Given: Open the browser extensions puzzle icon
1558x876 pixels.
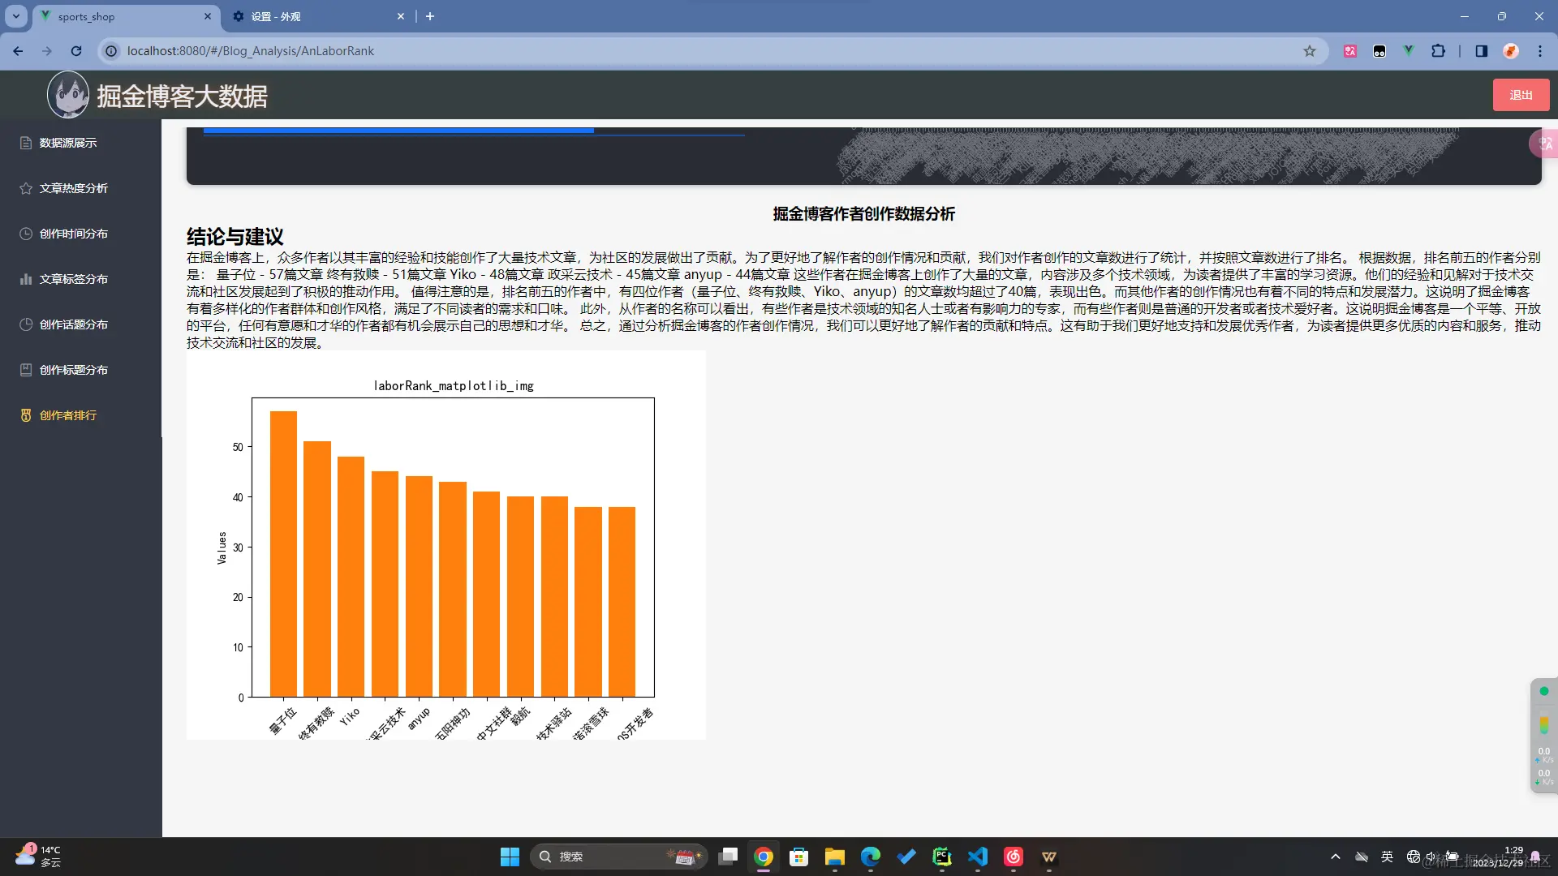Looking at the screenshot, I should click(x=1438, y=51).
